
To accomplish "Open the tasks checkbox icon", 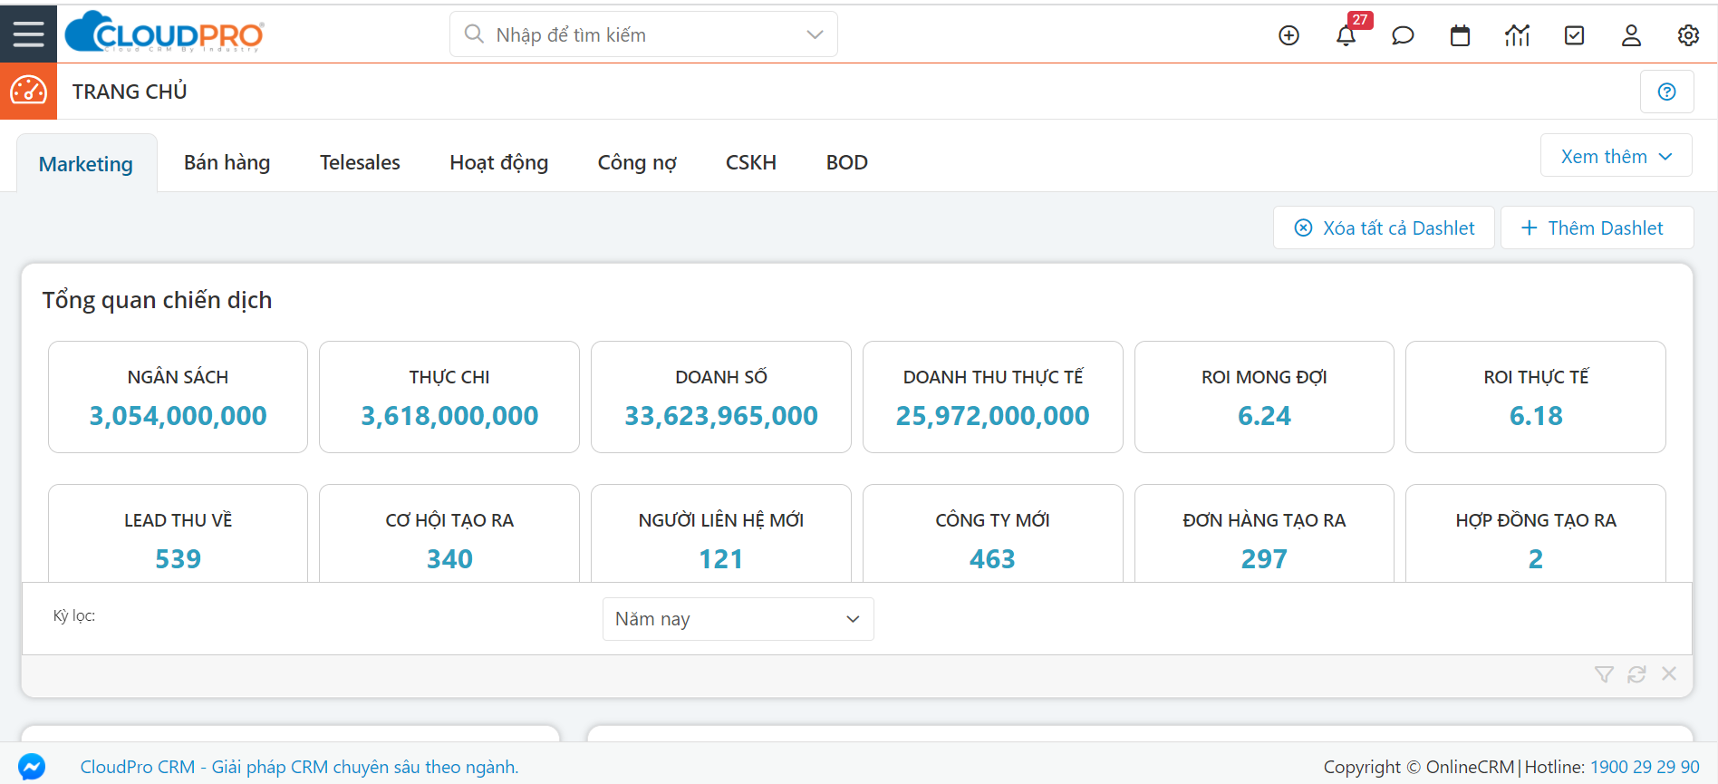I will (x=1575, y=35).
